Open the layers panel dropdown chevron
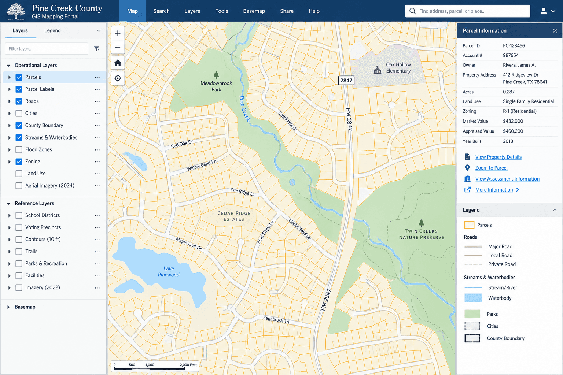The image size is (563, 375). 99,31
